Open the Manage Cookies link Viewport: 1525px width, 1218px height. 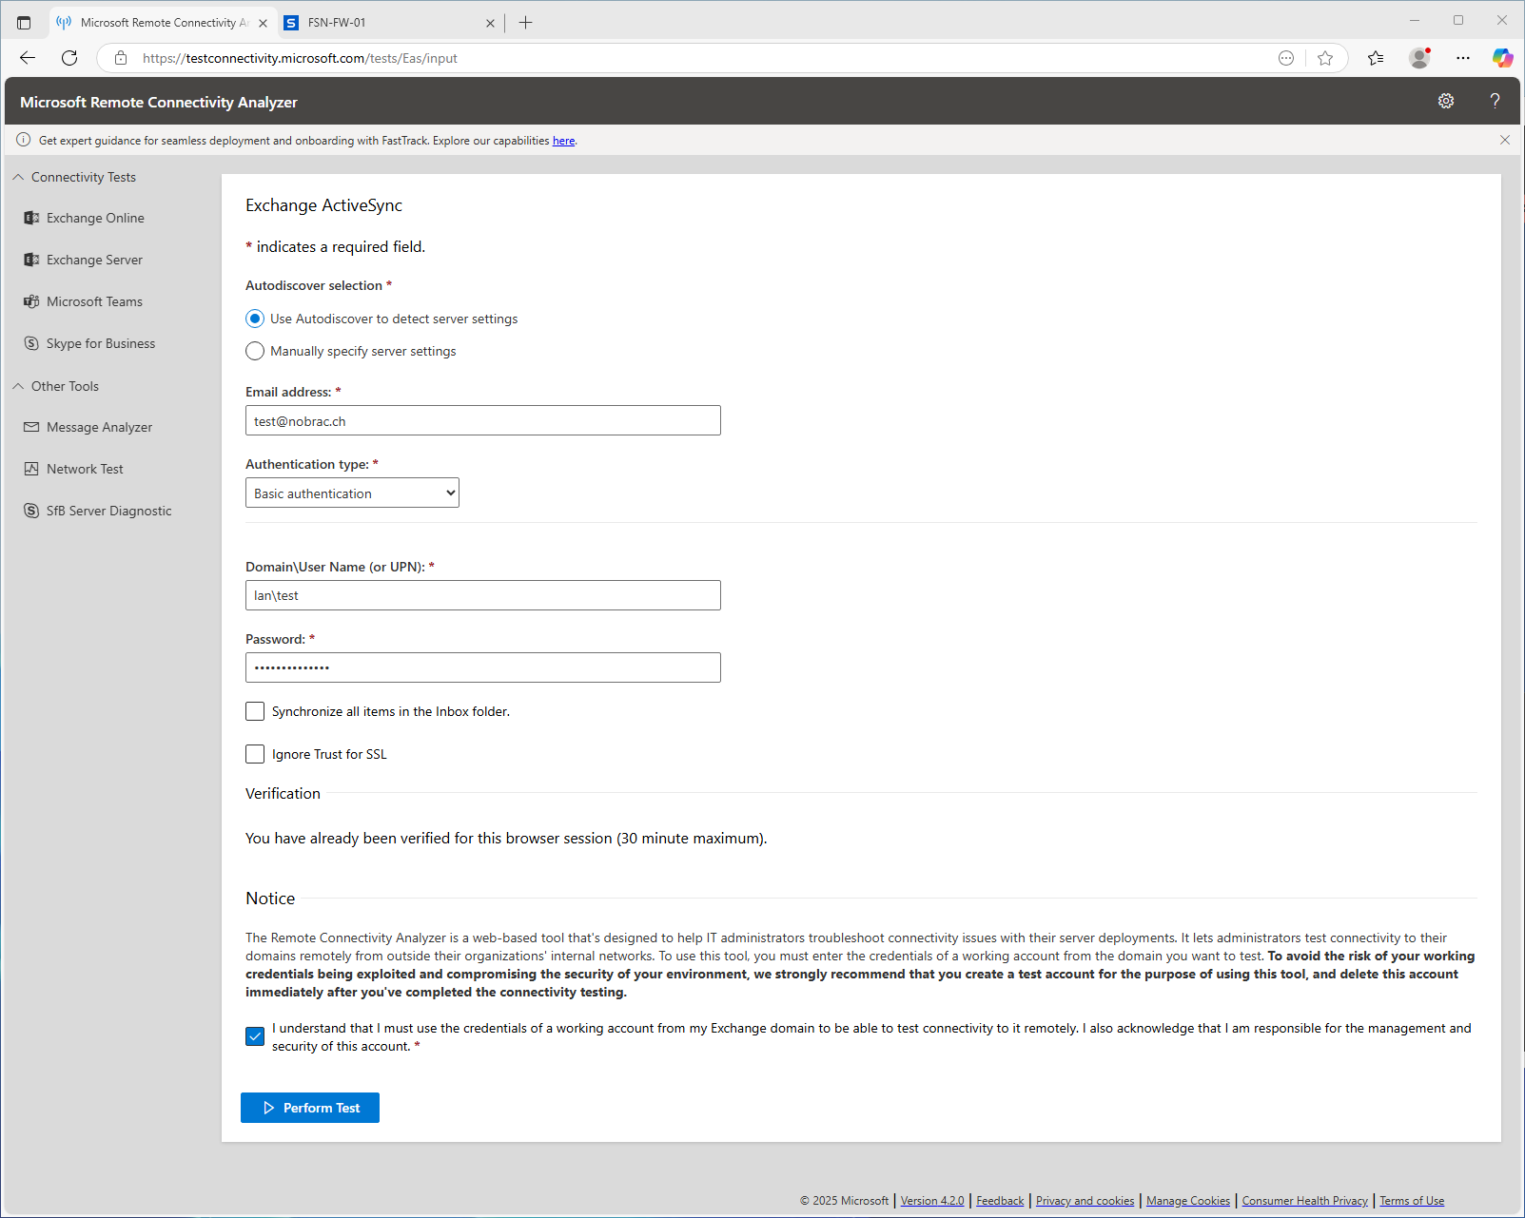pyautogui.click(x=1188, y=1201)
